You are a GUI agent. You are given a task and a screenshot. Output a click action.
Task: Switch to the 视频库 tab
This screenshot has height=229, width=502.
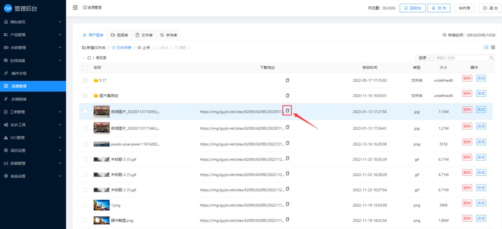coord(119,35)
